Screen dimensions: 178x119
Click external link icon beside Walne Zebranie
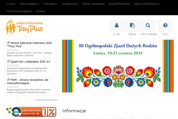click(8, 43)
